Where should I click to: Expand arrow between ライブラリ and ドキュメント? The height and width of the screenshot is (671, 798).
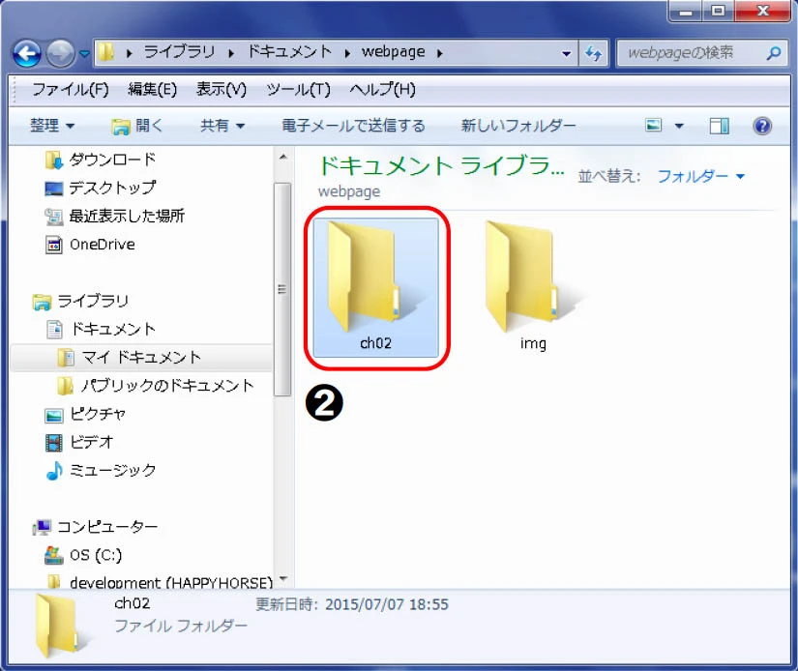tap(231, 53)
